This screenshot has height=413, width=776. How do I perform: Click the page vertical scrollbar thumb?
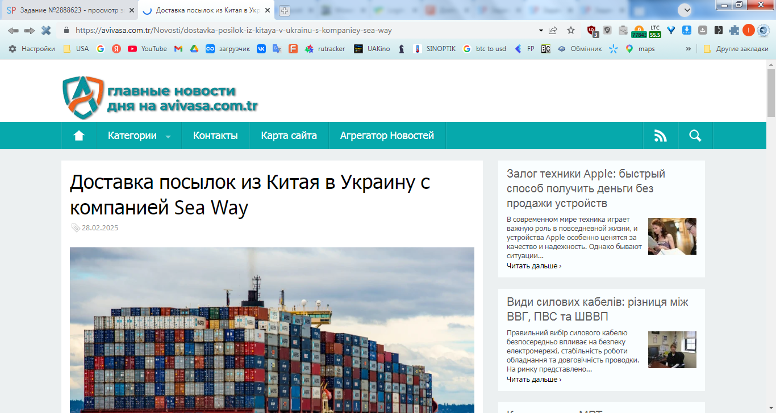771,92
